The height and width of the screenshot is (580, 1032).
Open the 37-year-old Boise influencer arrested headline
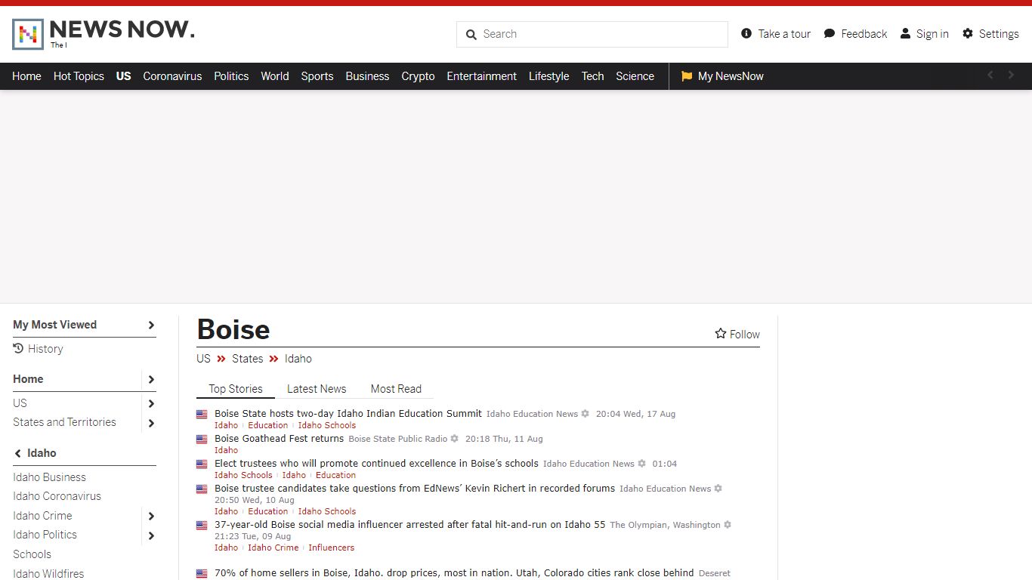coord(410,524)
